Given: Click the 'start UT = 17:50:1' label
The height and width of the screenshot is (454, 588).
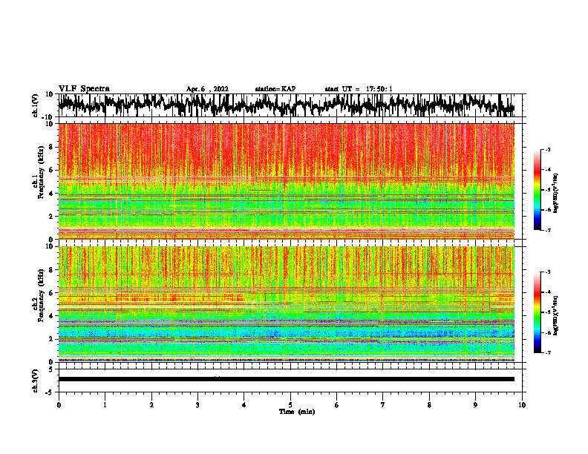Looking at the screenshot, I should click(359, 89).
